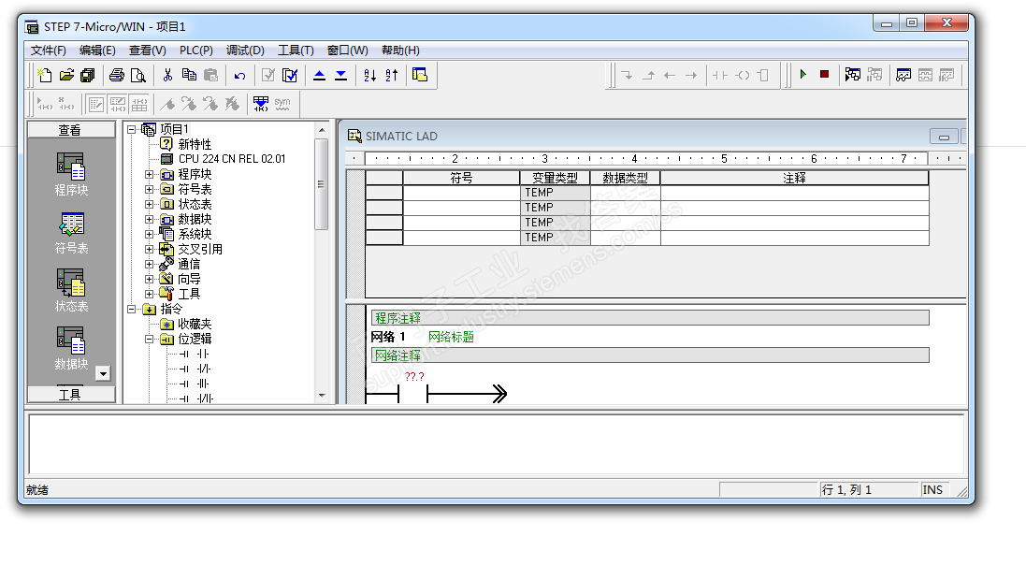Select CPU 224 CN REL 02.01 entry
This screenshot has height=565, width=1026.
[x=232, y=159]
